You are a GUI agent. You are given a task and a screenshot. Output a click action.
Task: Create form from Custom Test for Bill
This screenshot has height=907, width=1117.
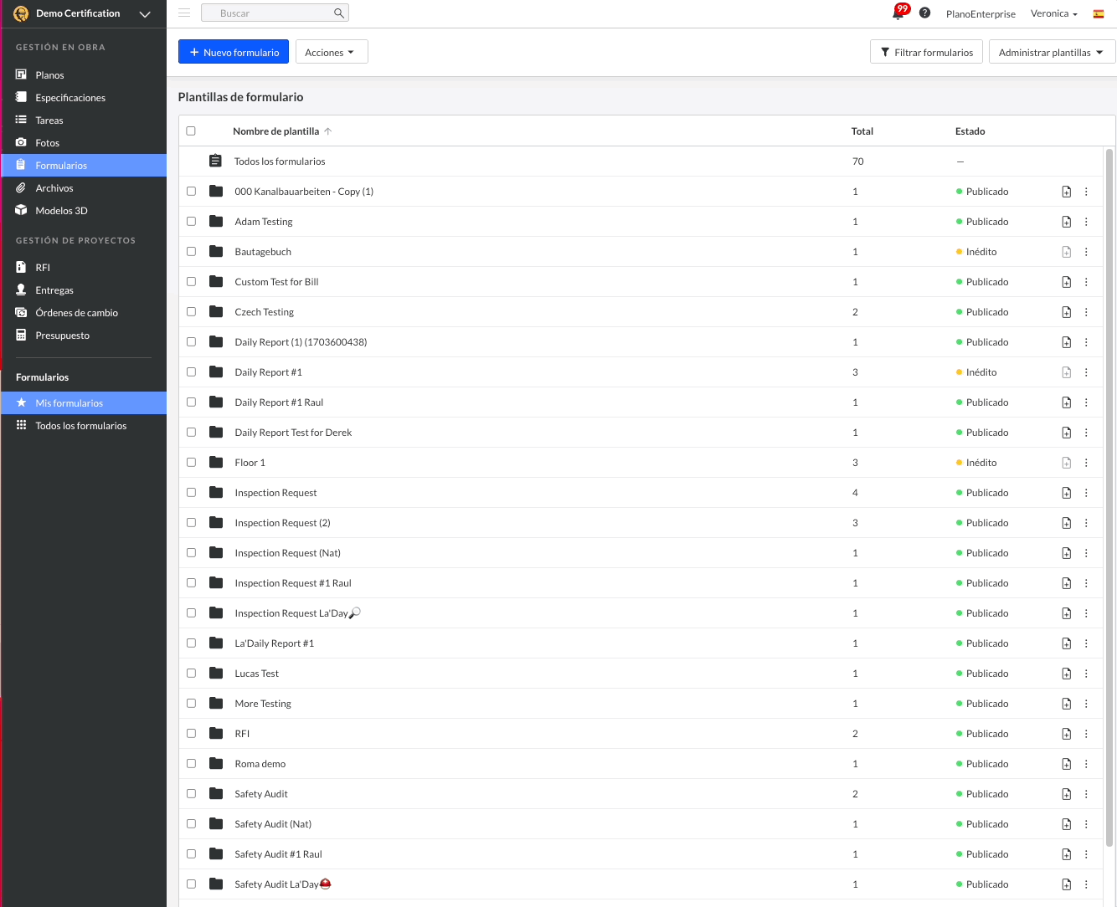pyautogui.click(x=1066, y=282)
